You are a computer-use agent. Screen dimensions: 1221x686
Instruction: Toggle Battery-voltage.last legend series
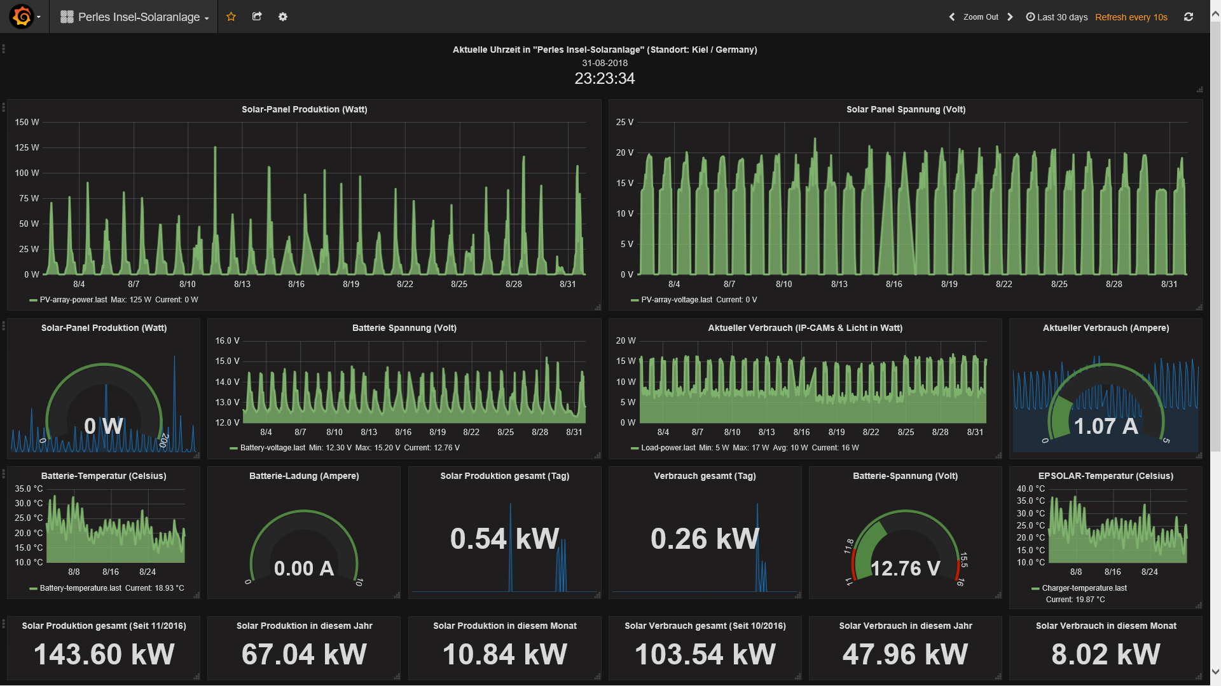(x=272, y=448)
